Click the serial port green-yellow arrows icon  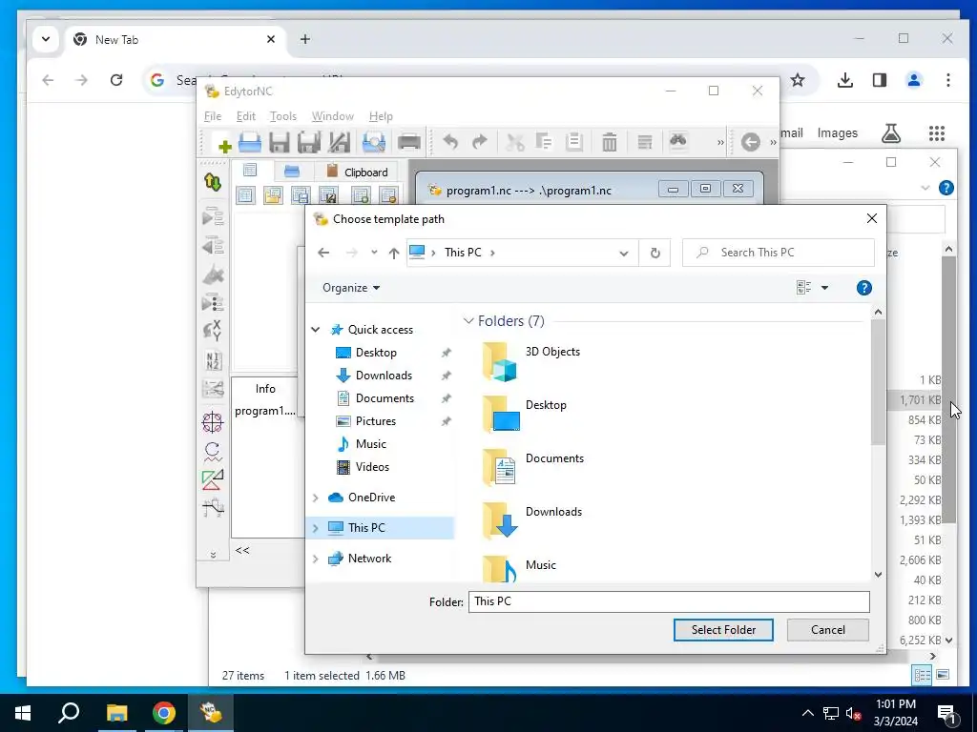pyautogui.click(x=213, y=182)
